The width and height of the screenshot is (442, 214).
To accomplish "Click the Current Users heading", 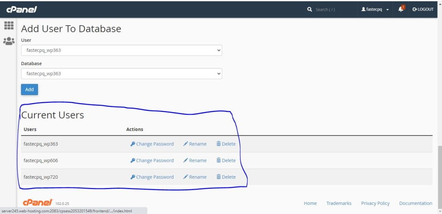I will coord(52,115).
